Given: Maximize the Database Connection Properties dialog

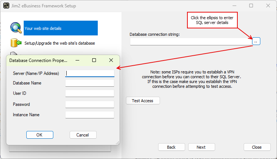Looking at the screenshot, I should [94, 61].
